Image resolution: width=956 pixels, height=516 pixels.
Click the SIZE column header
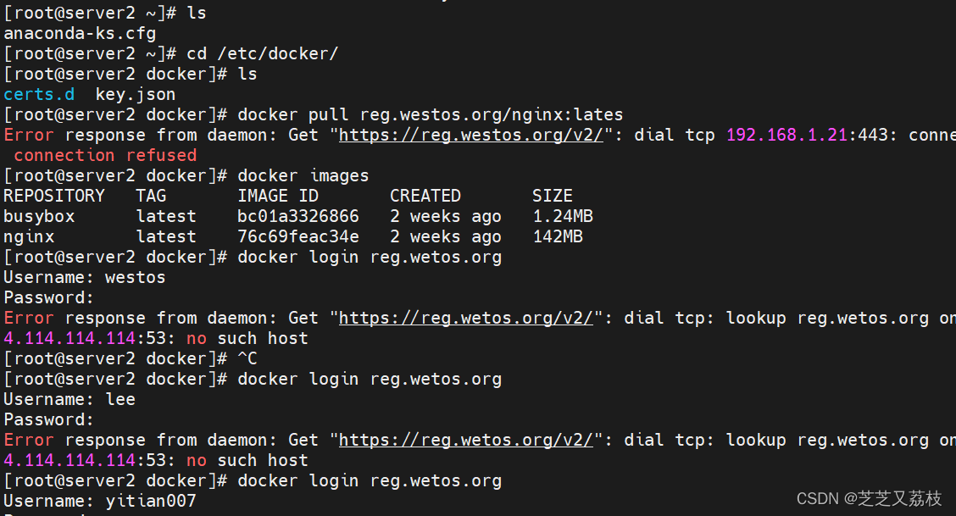[553, 196]
